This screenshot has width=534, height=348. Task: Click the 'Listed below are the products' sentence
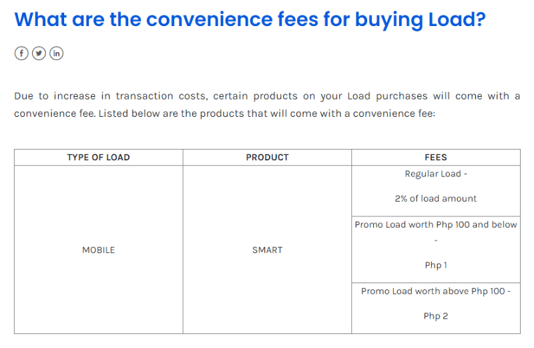click(266, 114)
